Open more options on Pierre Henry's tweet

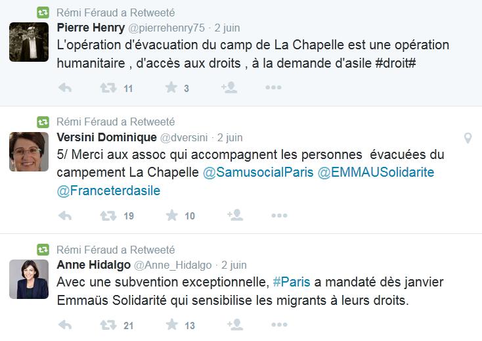click(273, 87)
